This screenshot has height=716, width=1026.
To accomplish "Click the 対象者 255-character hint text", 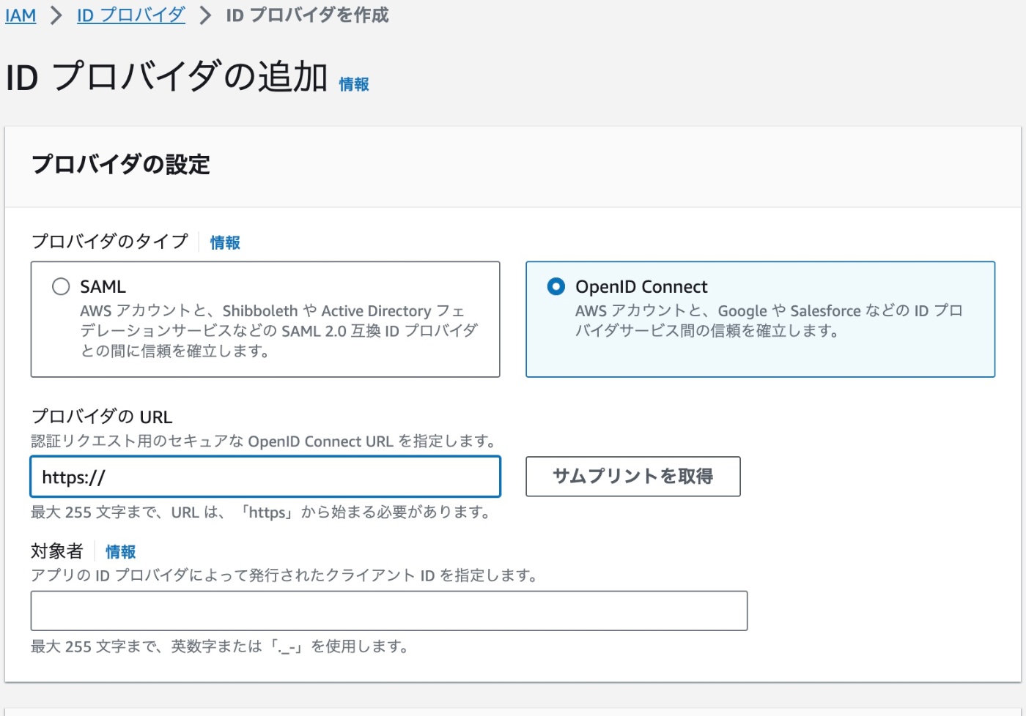I will [220, 646].
